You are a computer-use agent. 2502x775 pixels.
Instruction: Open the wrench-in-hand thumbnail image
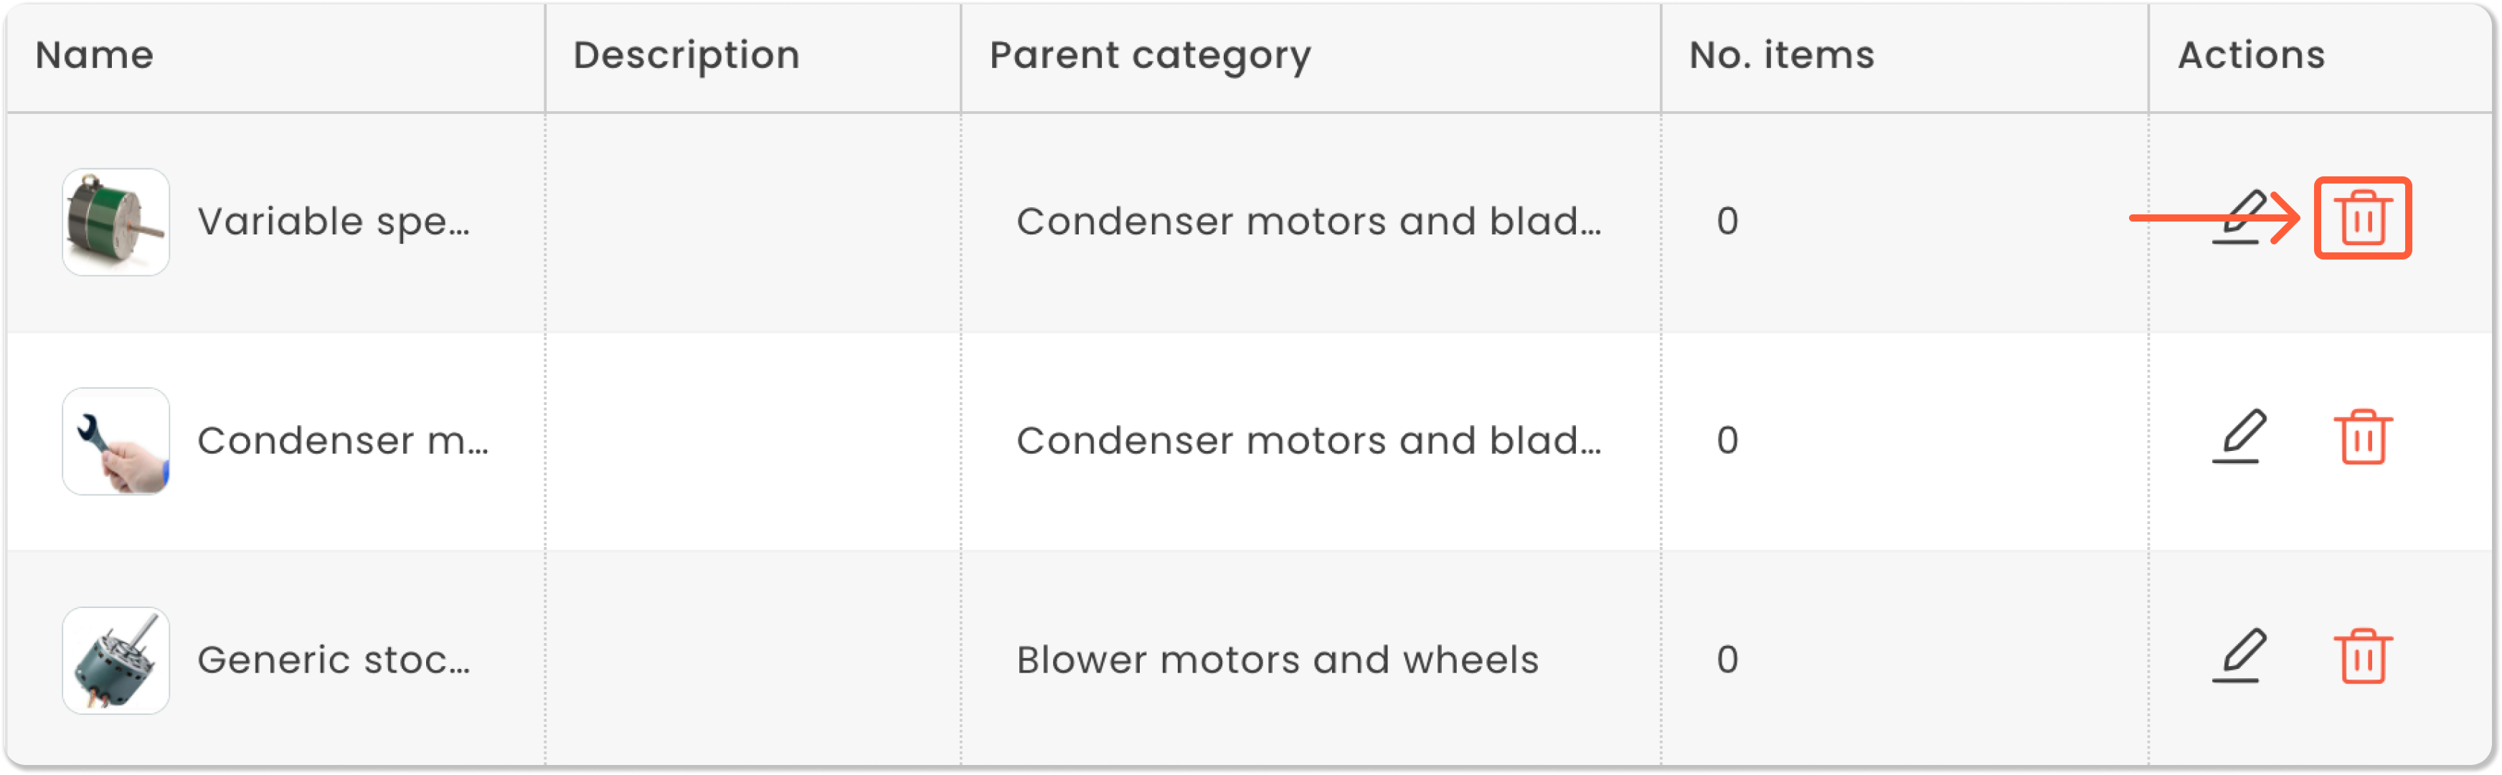[115, 442]
